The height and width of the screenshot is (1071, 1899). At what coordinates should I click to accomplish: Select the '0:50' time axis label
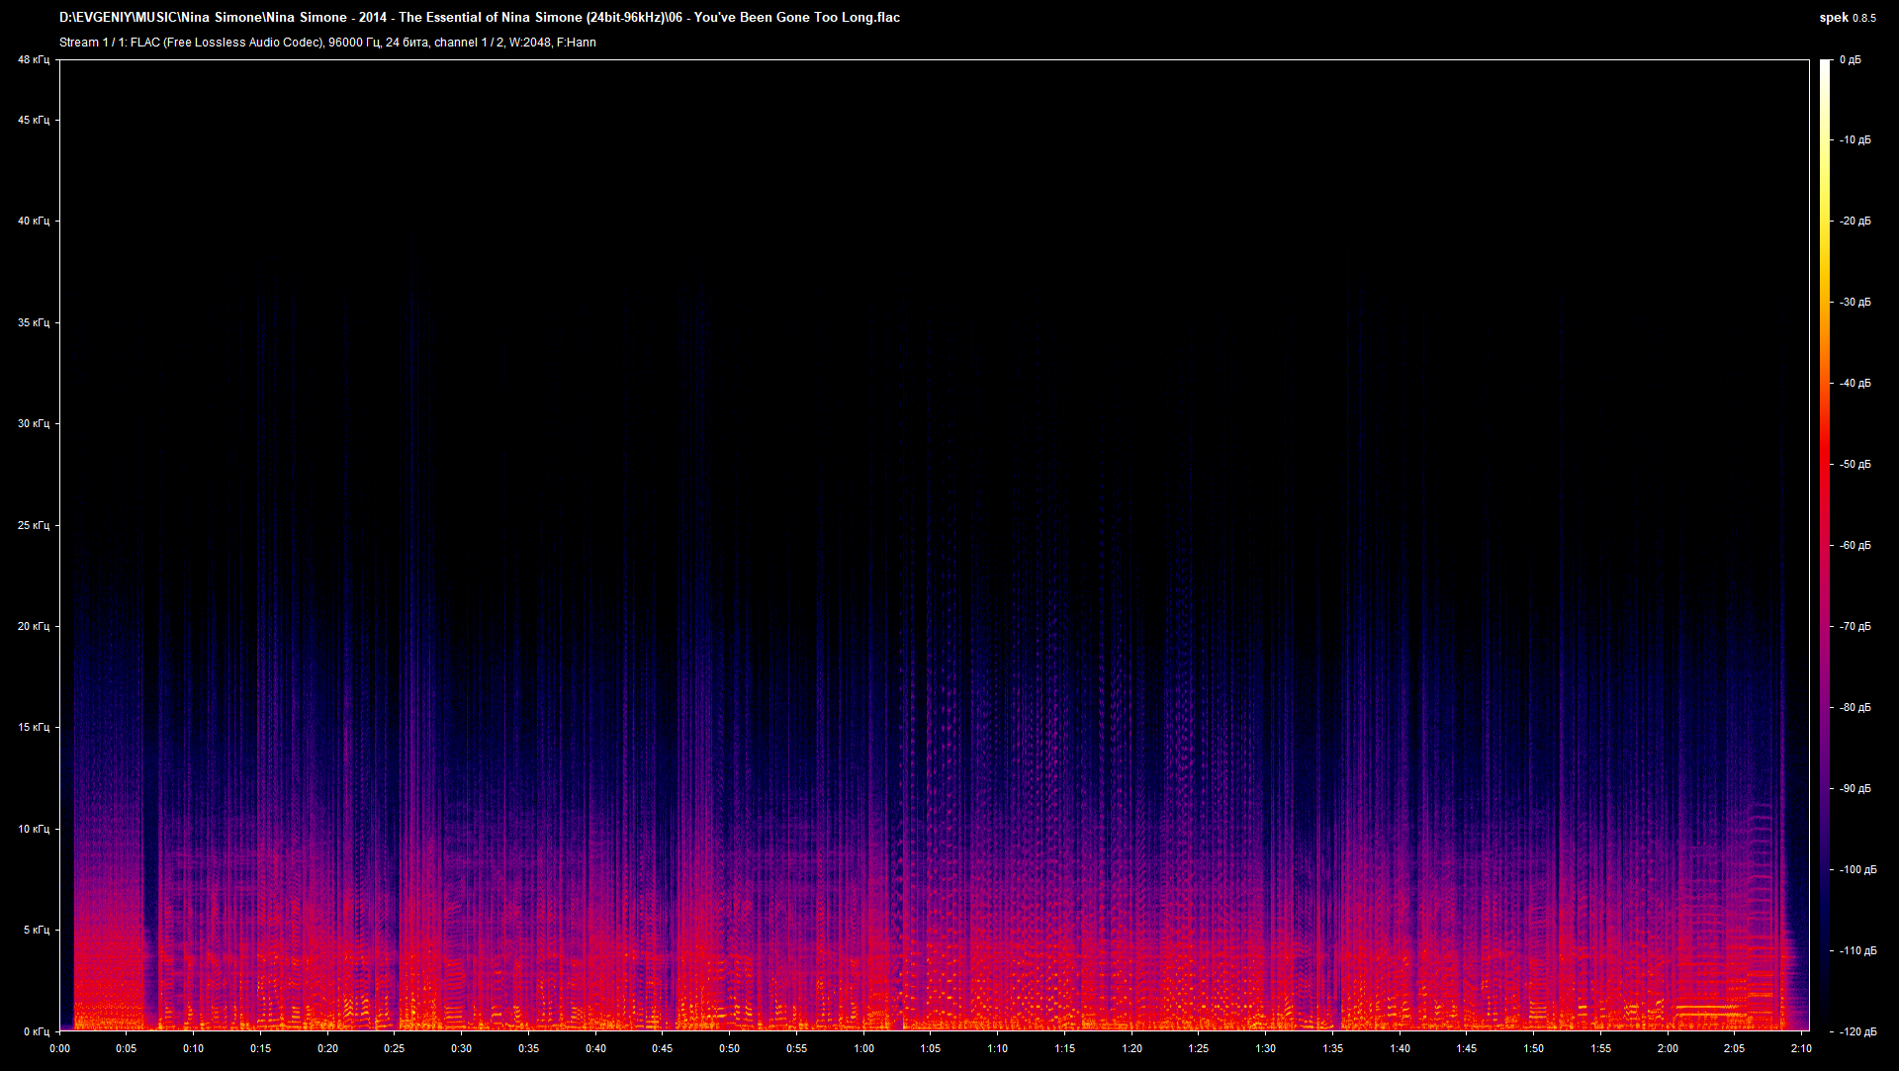730,1048
